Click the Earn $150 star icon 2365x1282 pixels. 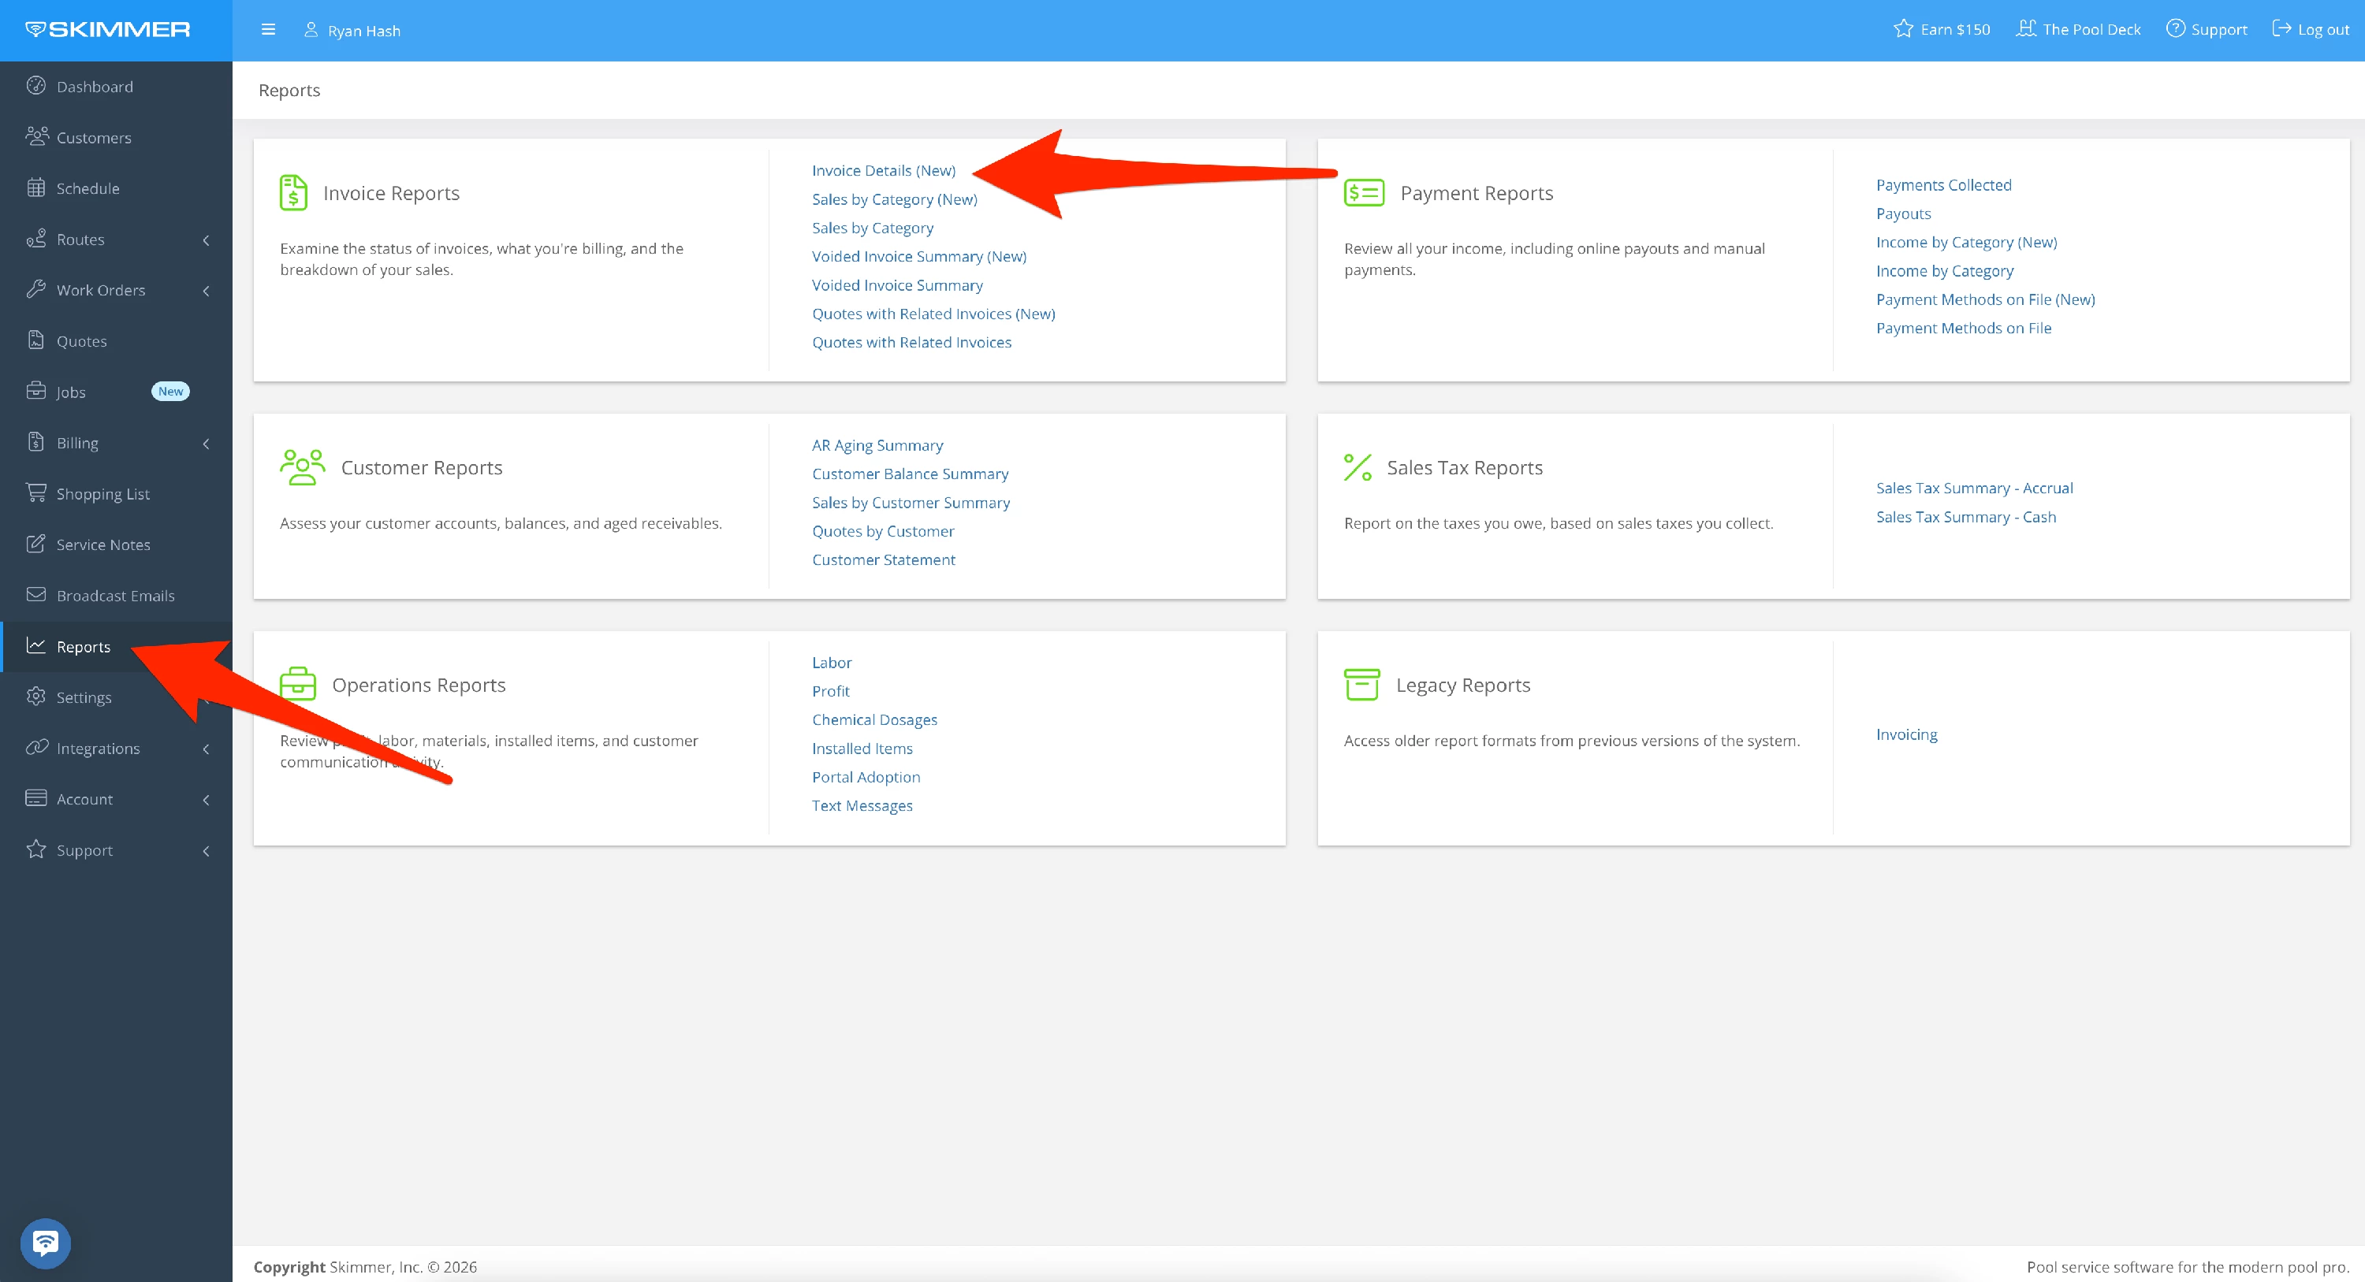coord(1903,28)
